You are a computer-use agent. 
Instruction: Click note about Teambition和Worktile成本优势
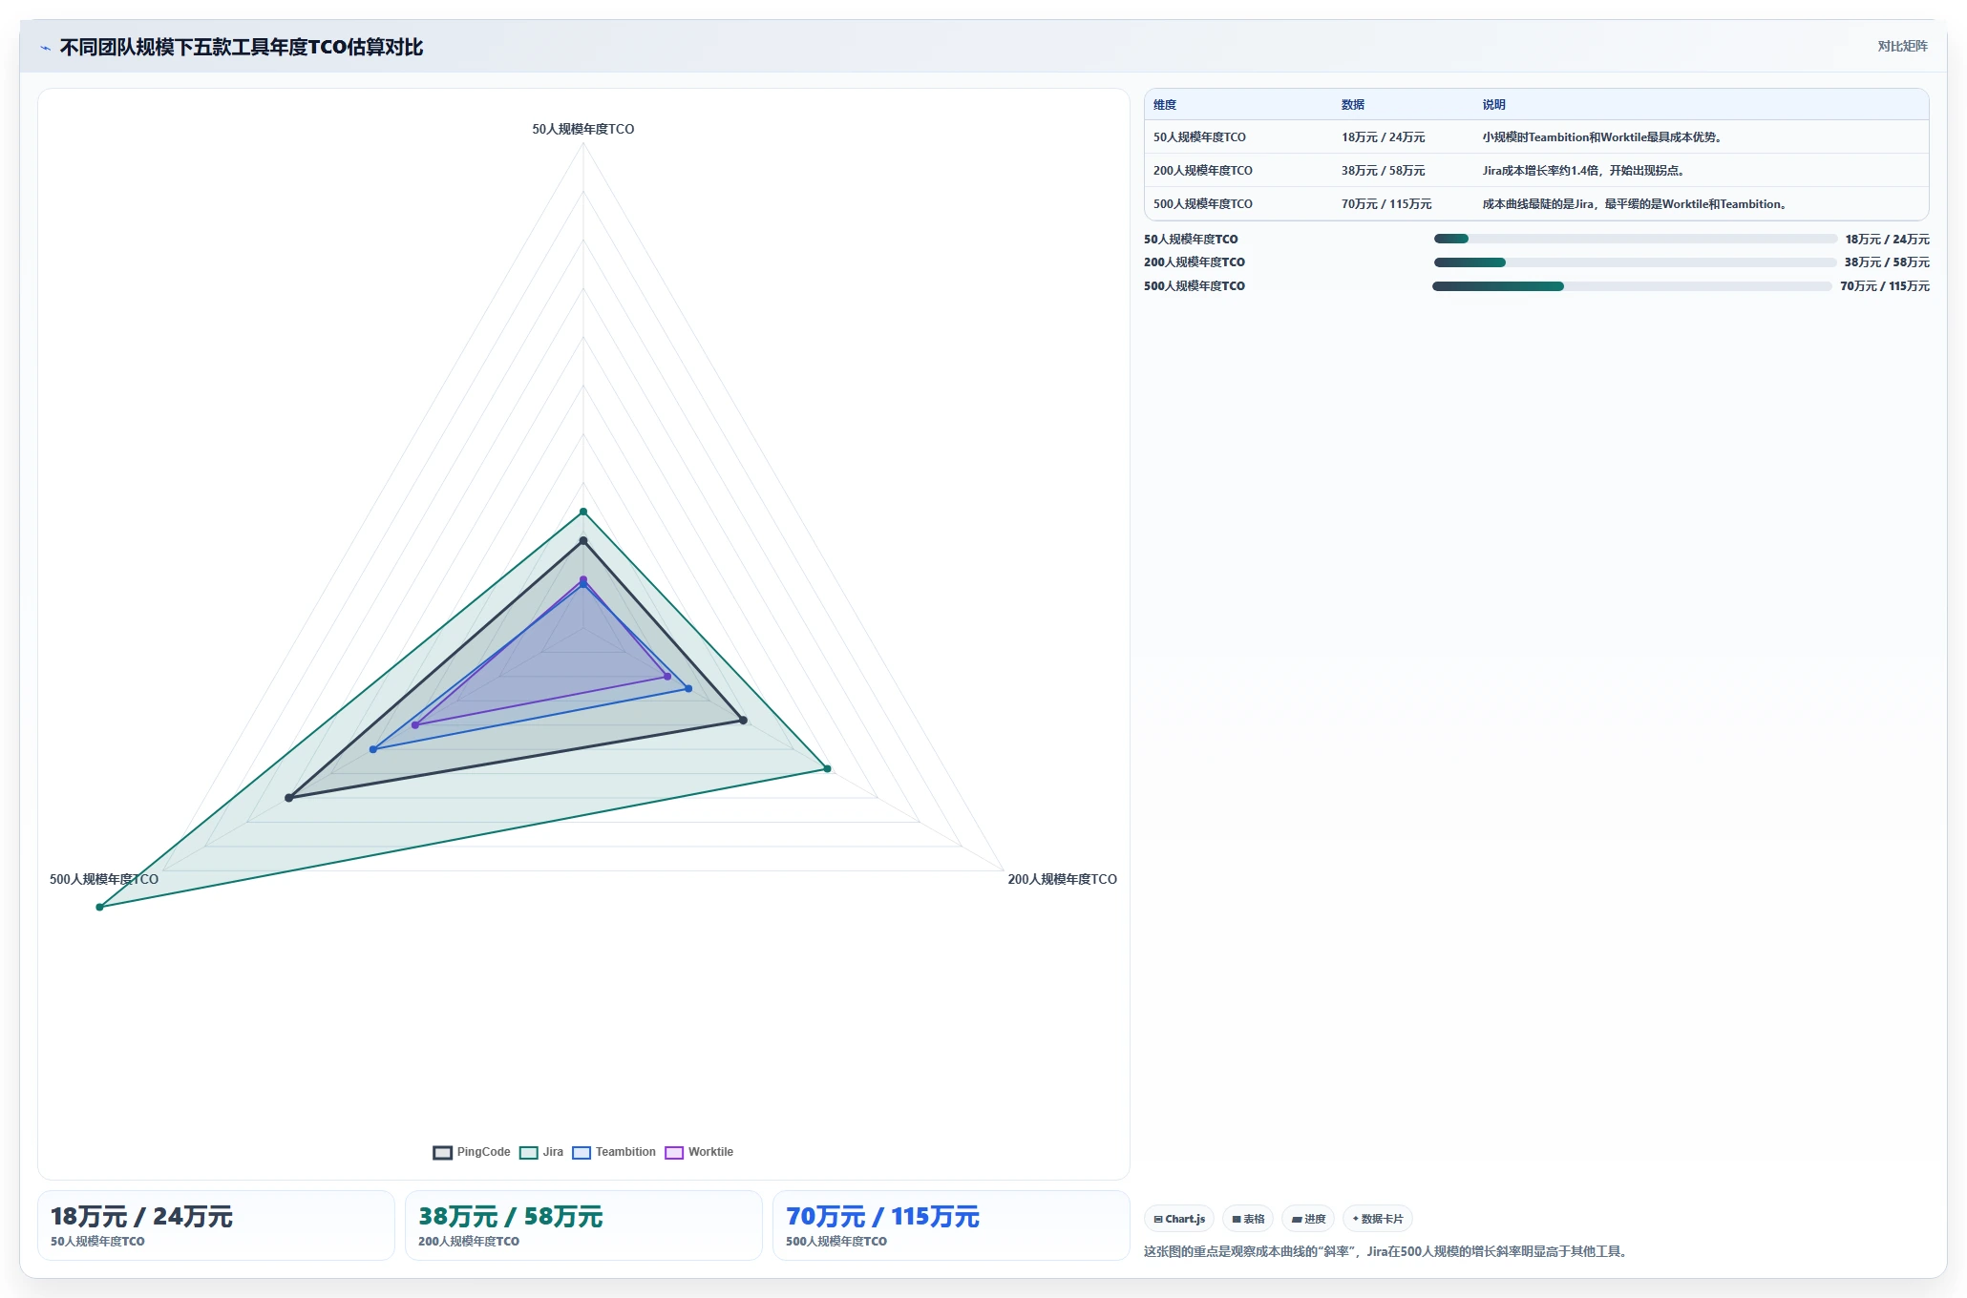pyautogui.click(x=1604, y=137)
